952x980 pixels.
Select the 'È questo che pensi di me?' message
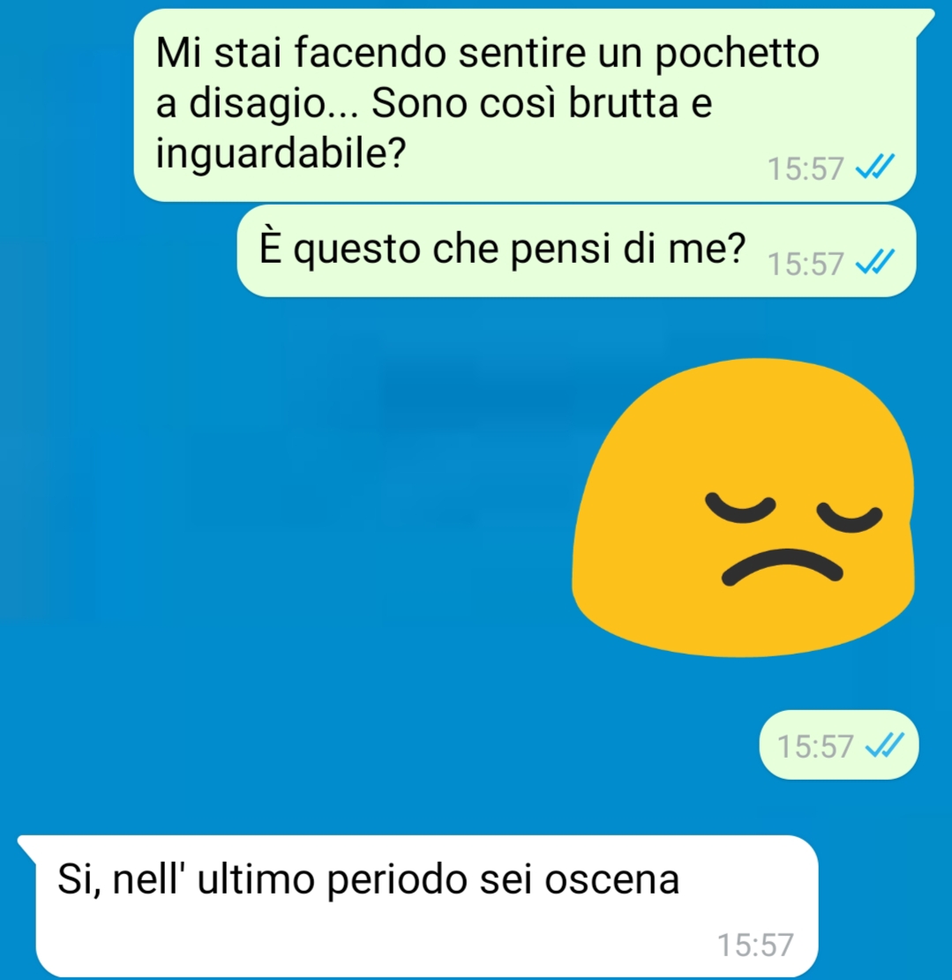tap(576, 251)
